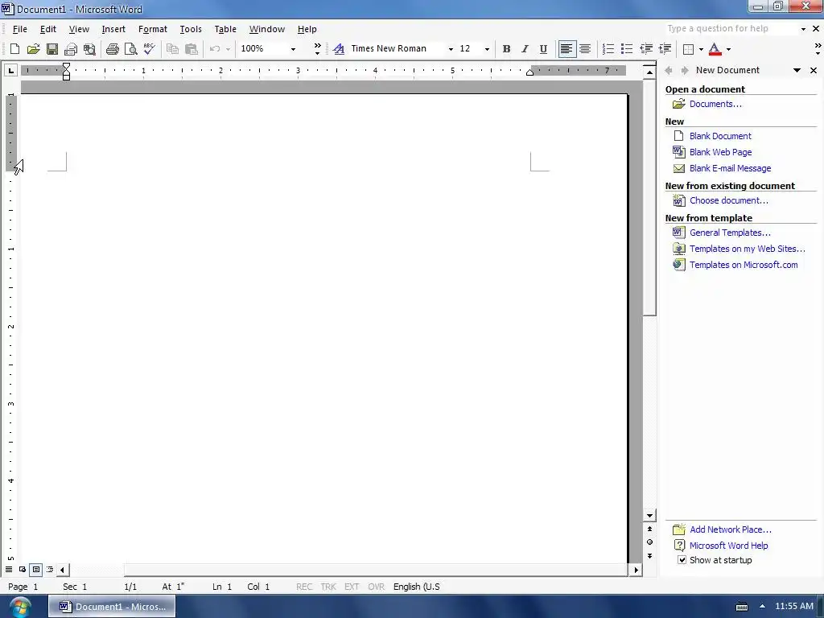Viewport: 824px width, 618px height.
Task: Uncheck Show at startup checkbox
Action: coord(682,560)
